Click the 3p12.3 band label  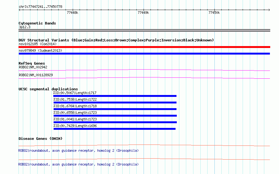click(24, 27)
